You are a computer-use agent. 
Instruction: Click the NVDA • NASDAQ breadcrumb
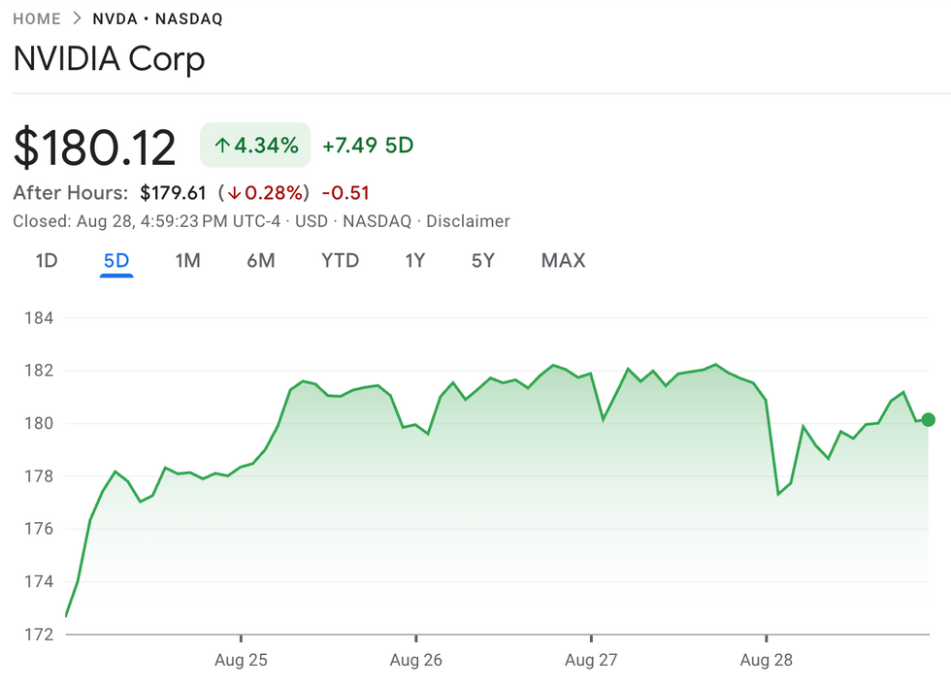tap(157, 18)
